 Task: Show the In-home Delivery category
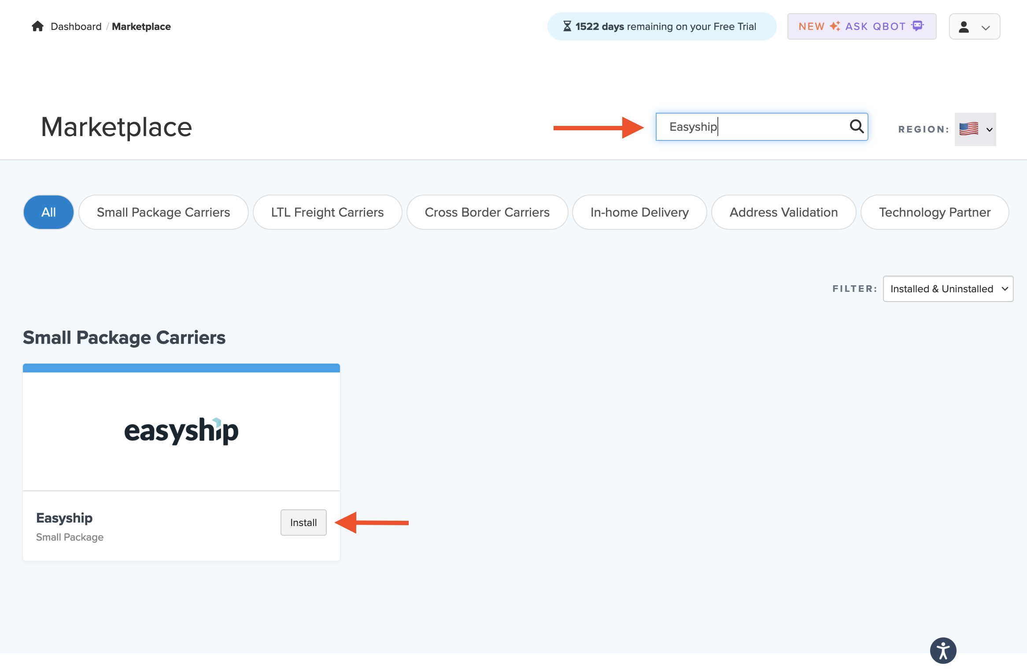click(639, 212)
